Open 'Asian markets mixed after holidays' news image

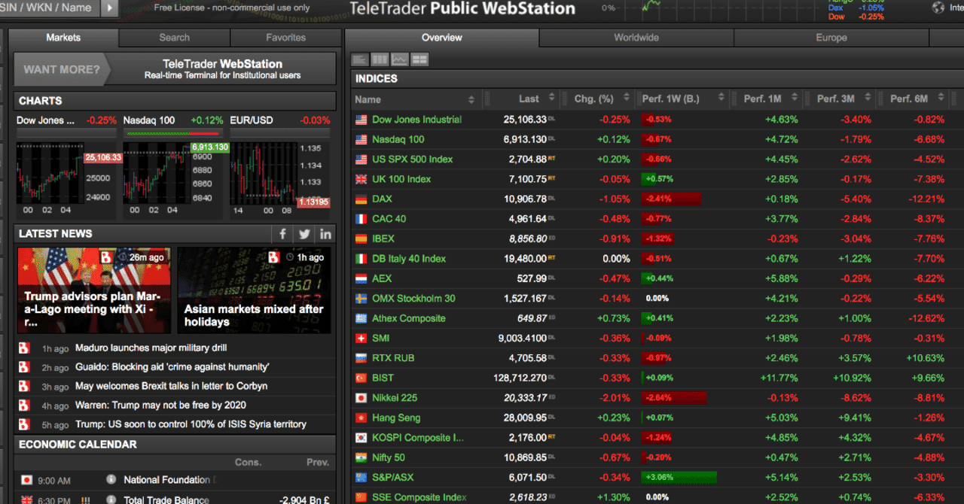tap(254, 290)
